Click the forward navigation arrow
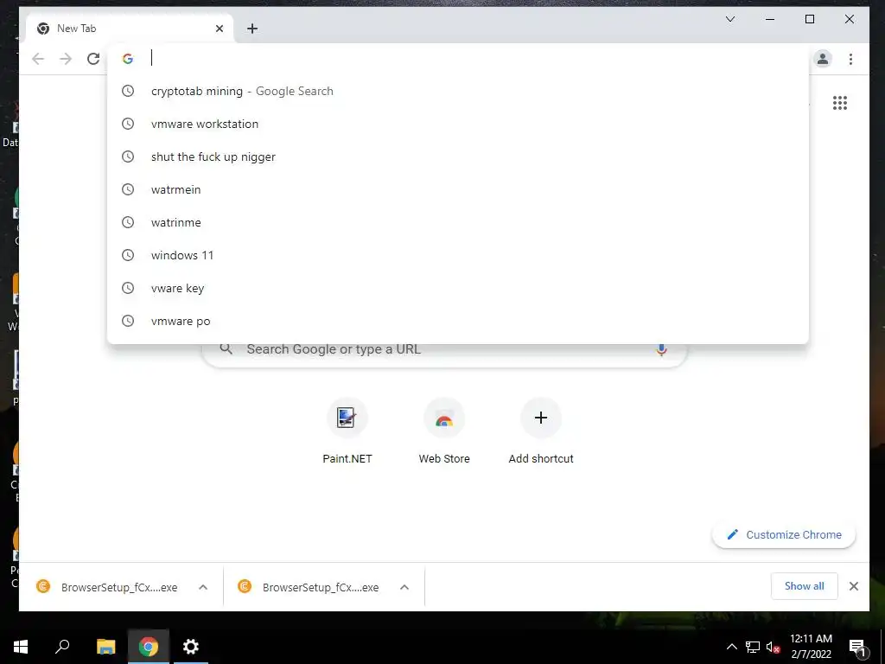This screenshot has width=885, height=664. [x=66, y=59]
